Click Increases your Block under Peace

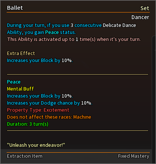click(40, 96)
